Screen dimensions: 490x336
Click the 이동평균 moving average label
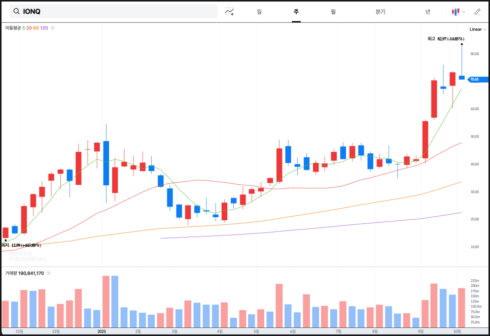[x=13, y=28]
